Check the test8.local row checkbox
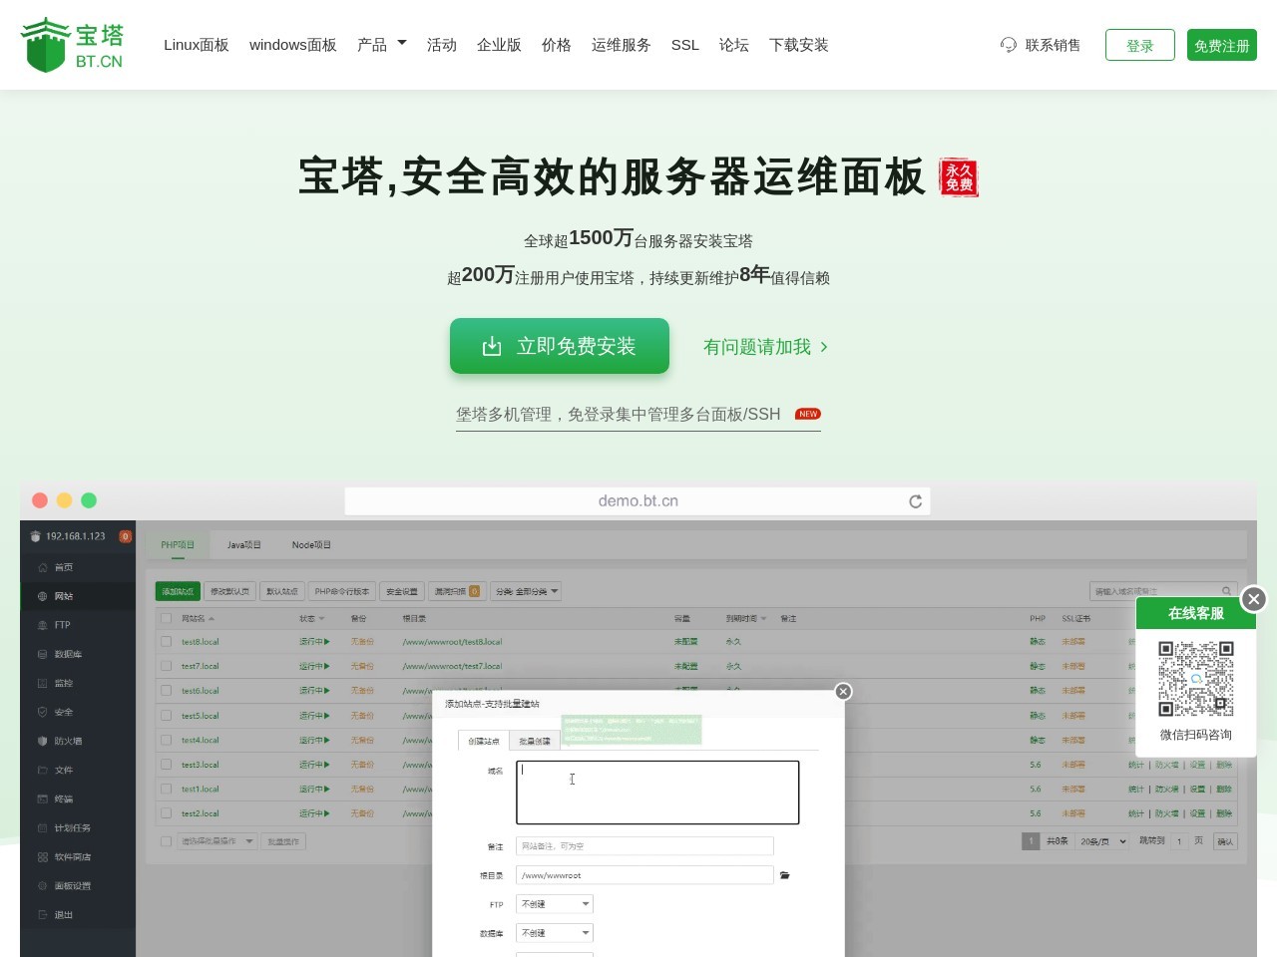Screen dimensions: 1277x957 (167, 642)
